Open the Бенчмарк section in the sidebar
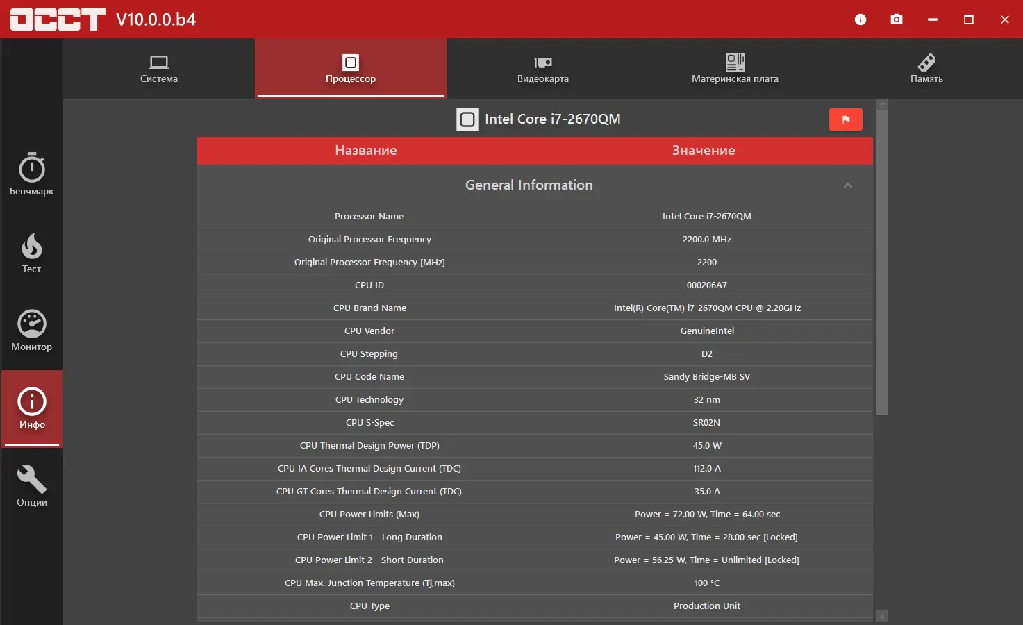 pyautogui.click(x=32, y=174)
